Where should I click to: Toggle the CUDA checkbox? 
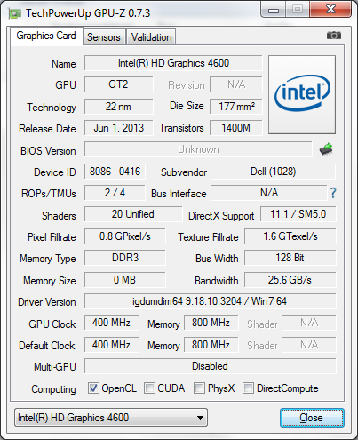click(x=149, y=388)
